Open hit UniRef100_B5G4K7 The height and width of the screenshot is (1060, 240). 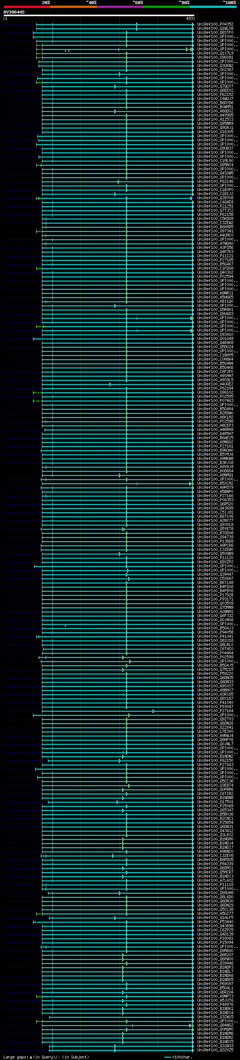215,264
